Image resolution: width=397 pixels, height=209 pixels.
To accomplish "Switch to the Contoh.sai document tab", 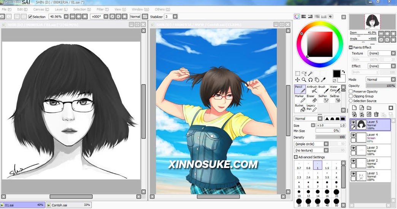I will [x=69, y=205].
